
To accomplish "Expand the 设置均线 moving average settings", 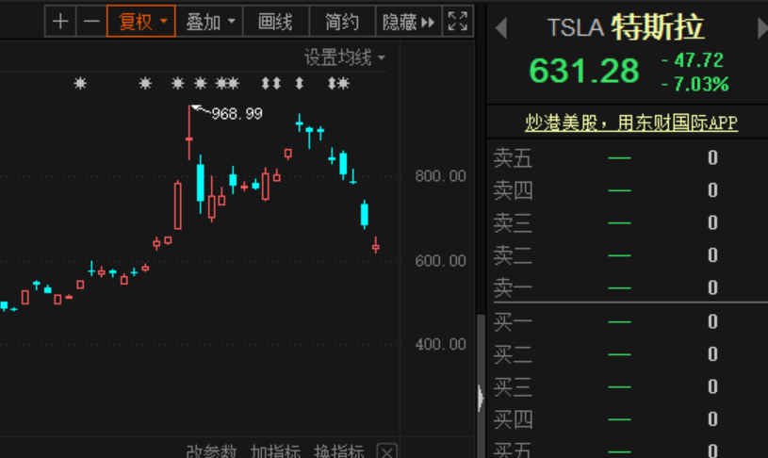I will (x=345, y=58).
